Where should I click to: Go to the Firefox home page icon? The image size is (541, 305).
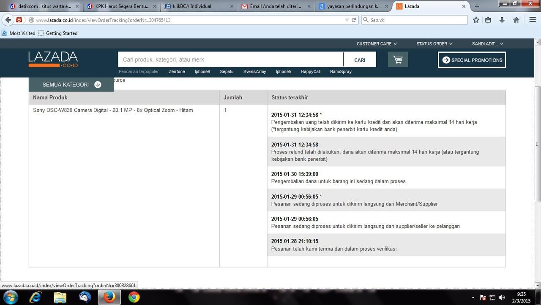[x=516, y=20]
